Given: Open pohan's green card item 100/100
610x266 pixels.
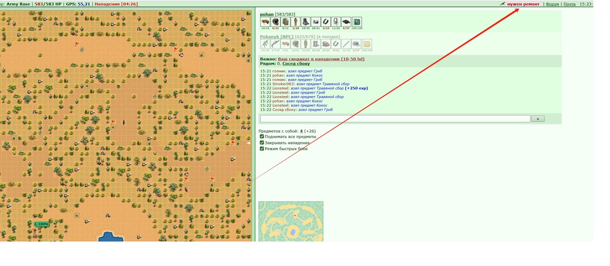Looking at the screenshot, I should (x=357, y=22).
